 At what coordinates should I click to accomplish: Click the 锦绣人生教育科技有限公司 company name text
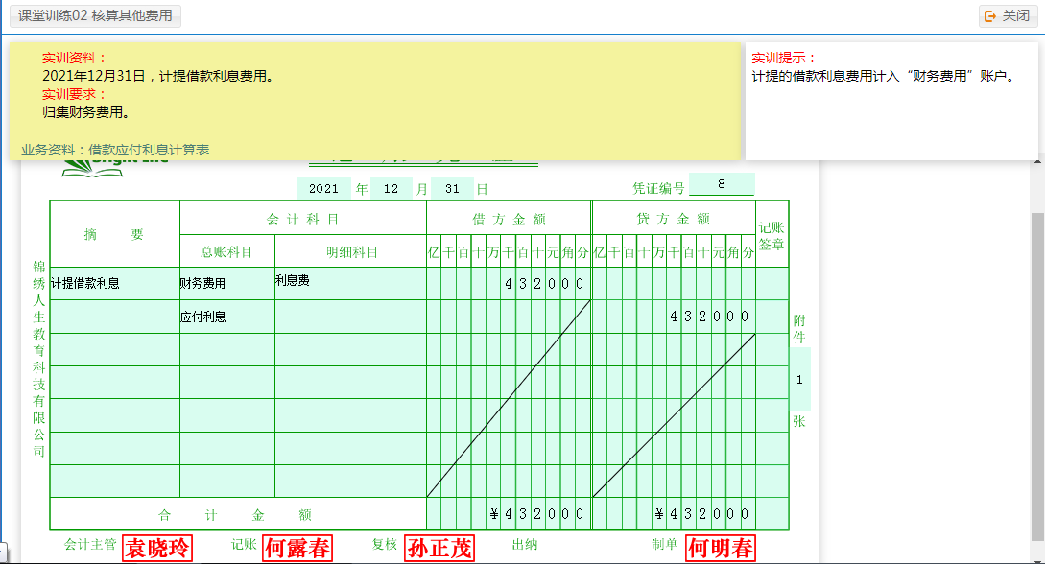point(39,359)
